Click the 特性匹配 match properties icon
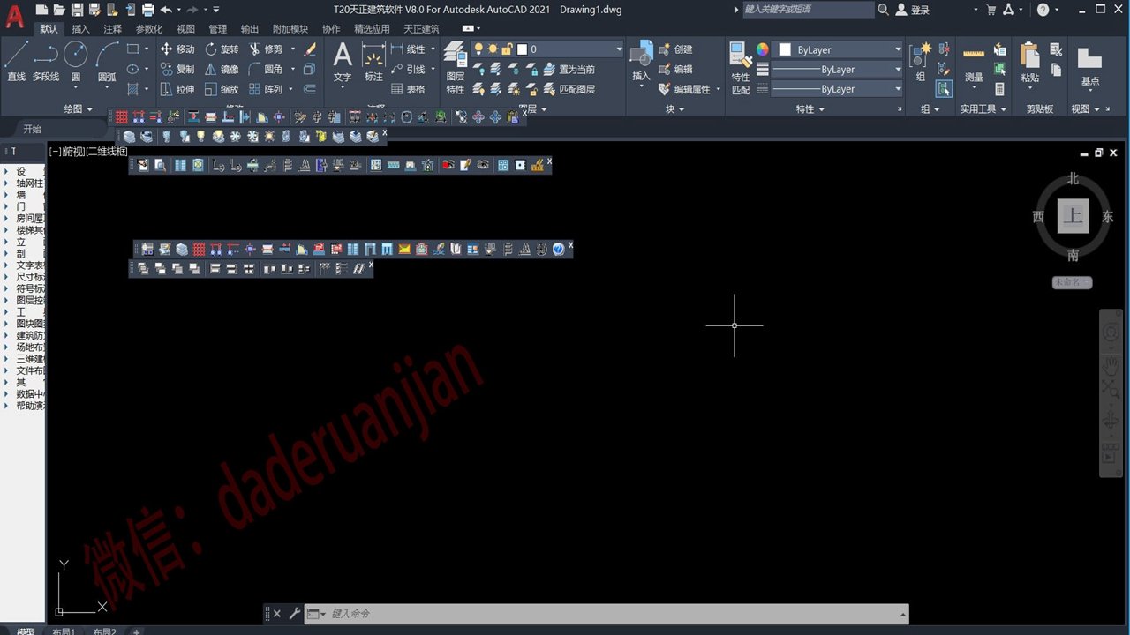 tap(741, 69)
